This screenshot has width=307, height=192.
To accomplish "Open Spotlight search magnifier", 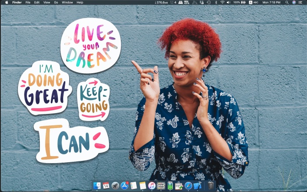I will tap(287, 2).
